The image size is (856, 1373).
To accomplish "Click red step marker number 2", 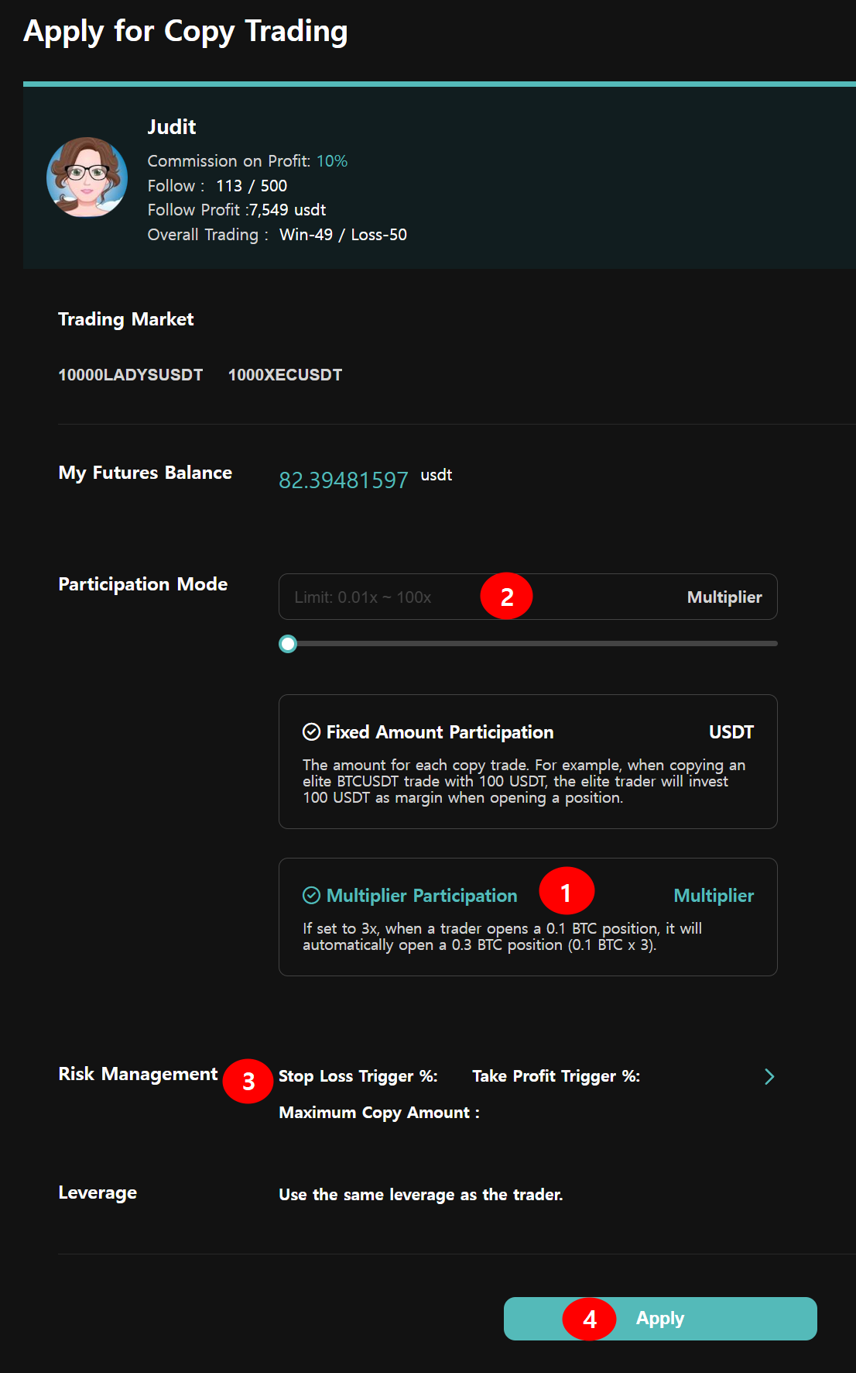I will point(506,597).
